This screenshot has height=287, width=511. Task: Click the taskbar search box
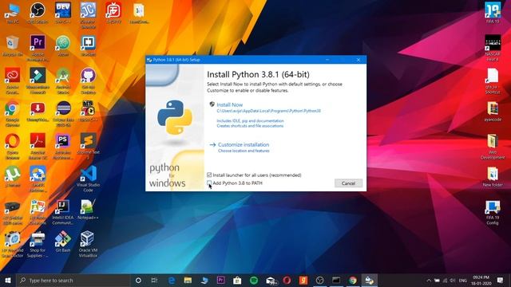click(x=73, y=280)
